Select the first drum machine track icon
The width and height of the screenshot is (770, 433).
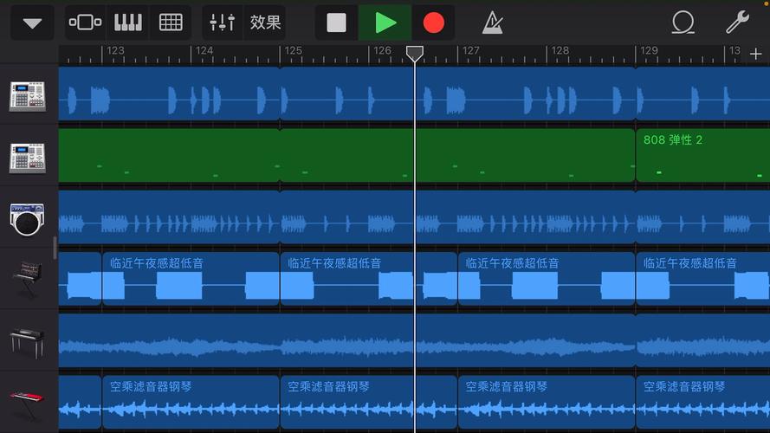[28, 96]
